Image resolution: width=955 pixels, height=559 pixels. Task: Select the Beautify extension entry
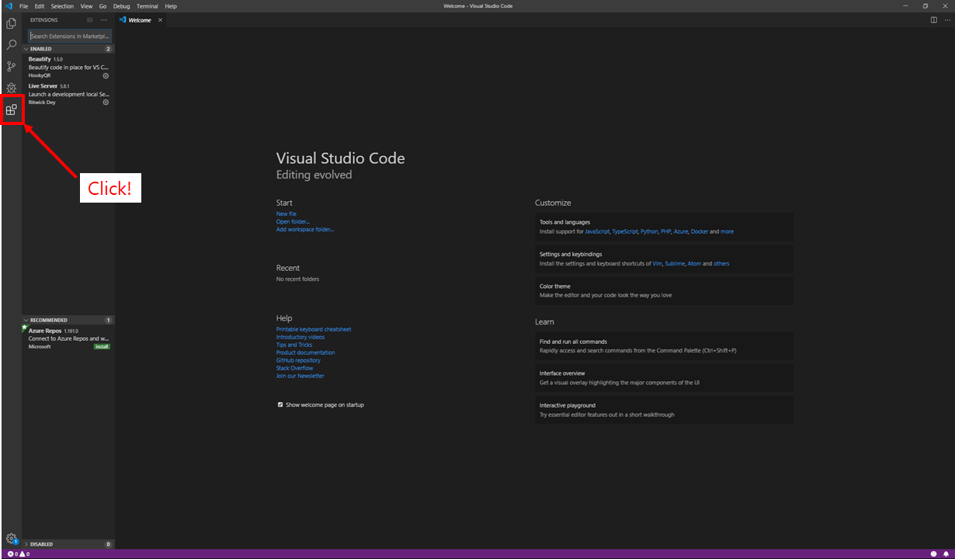[x=68, y=68]
